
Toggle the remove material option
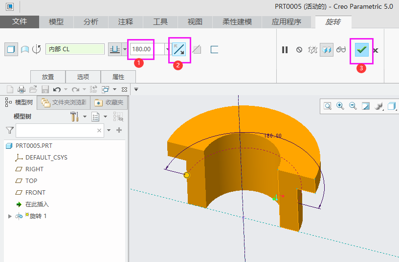[x=197, y=50]
